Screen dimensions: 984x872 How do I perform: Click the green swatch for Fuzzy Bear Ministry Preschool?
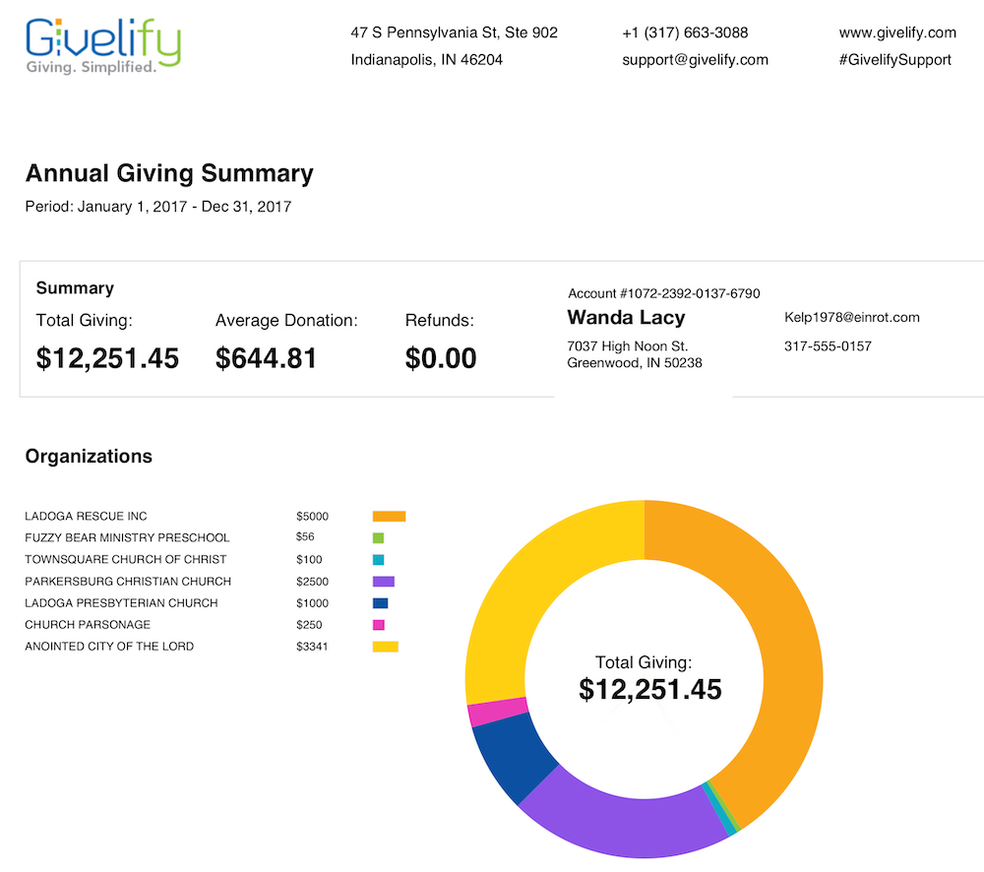[x=378, y=538]
